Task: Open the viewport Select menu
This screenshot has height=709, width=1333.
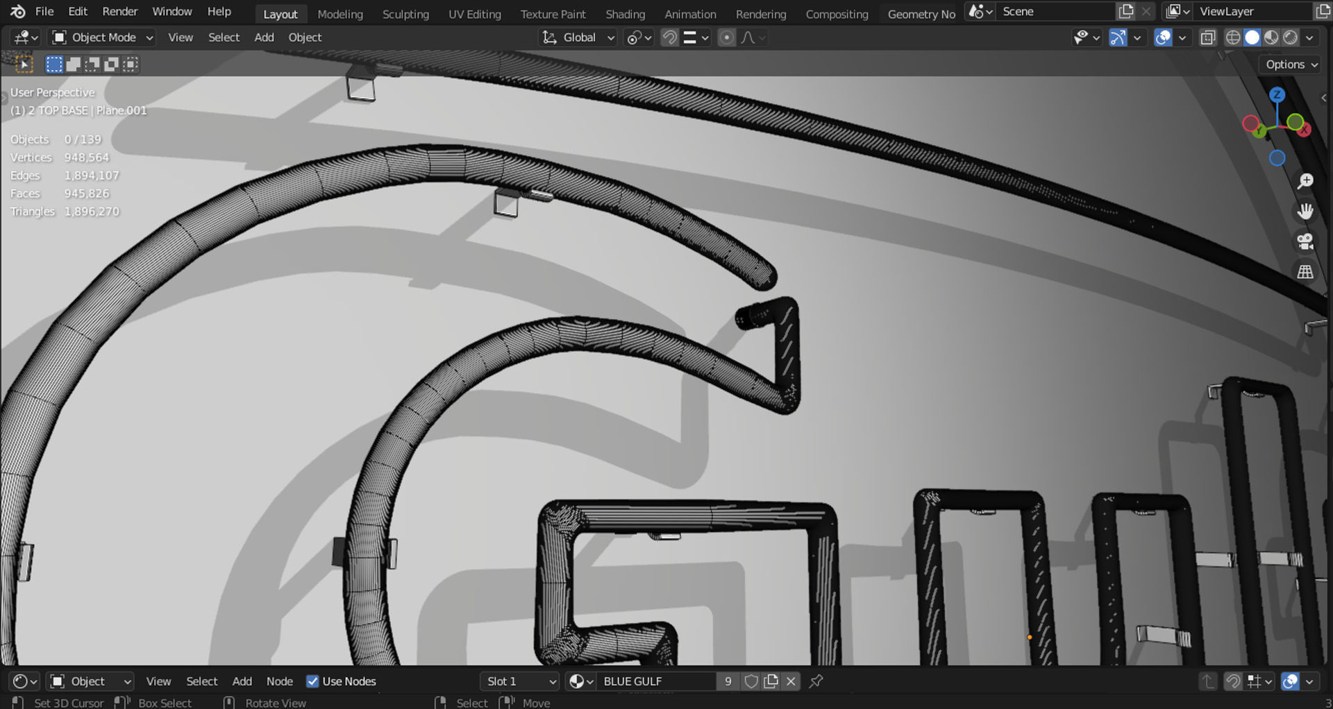Action: coord(224,37)
